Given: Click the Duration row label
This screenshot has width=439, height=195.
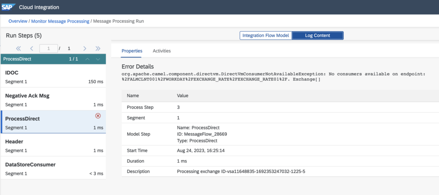Looking at the screenshot, I should click(135, 161).
